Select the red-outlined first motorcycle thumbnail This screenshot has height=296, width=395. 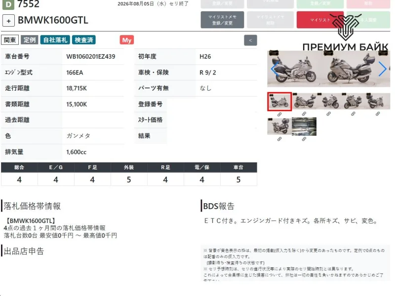click(x=279, y=102)
